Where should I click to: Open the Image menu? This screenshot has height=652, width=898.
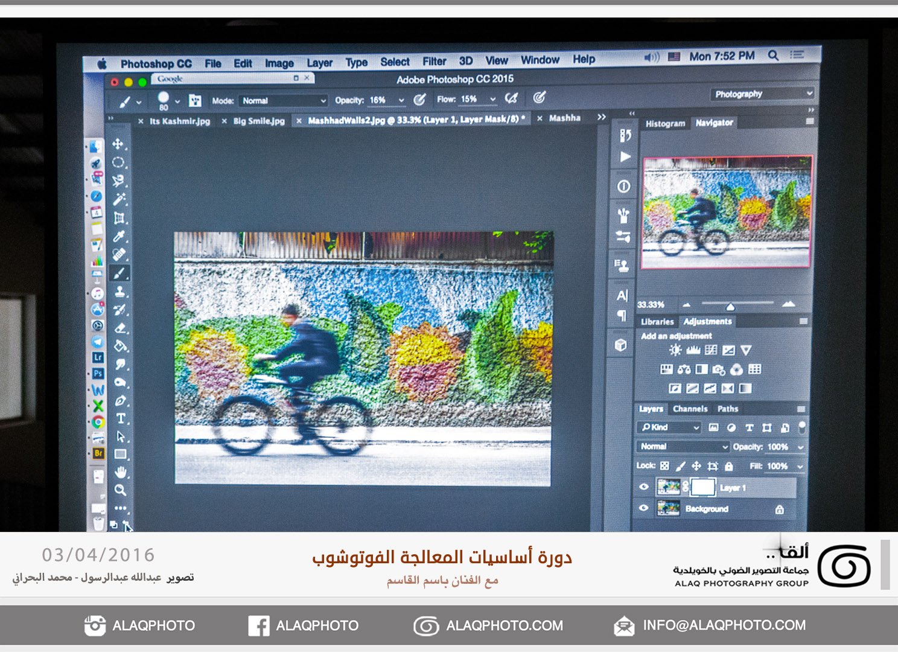[279, 63]
